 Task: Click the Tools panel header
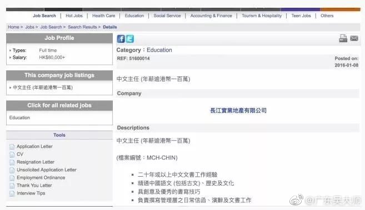(59, 135)
